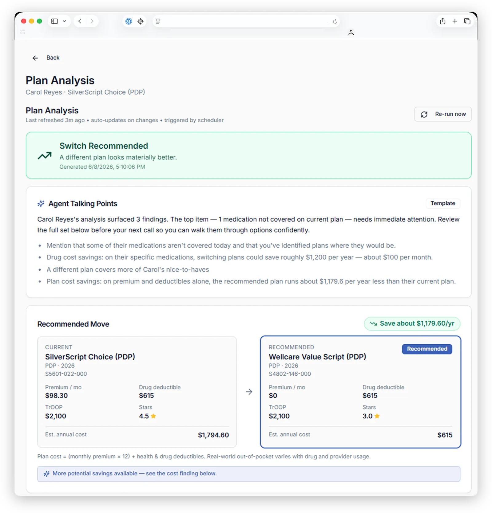The width and height of the screenshot is (492, 513).
Task: Click the $0 premium in recommended plan
Action: pyautogui.click(x=273, y=396)
